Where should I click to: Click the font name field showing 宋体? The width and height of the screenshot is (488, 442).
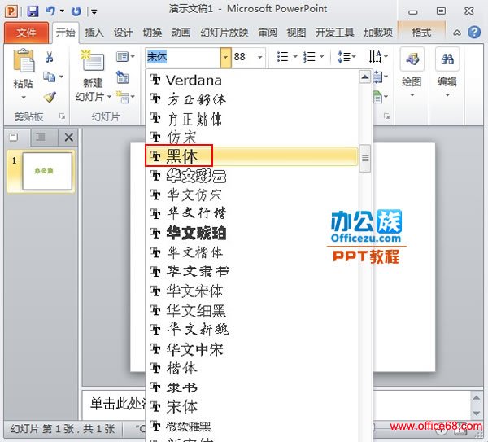(183, 57)
